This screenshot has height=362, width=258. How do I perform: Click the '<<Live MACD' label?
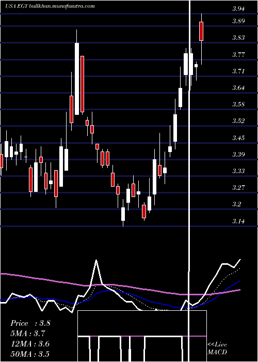tap(217, 349)
